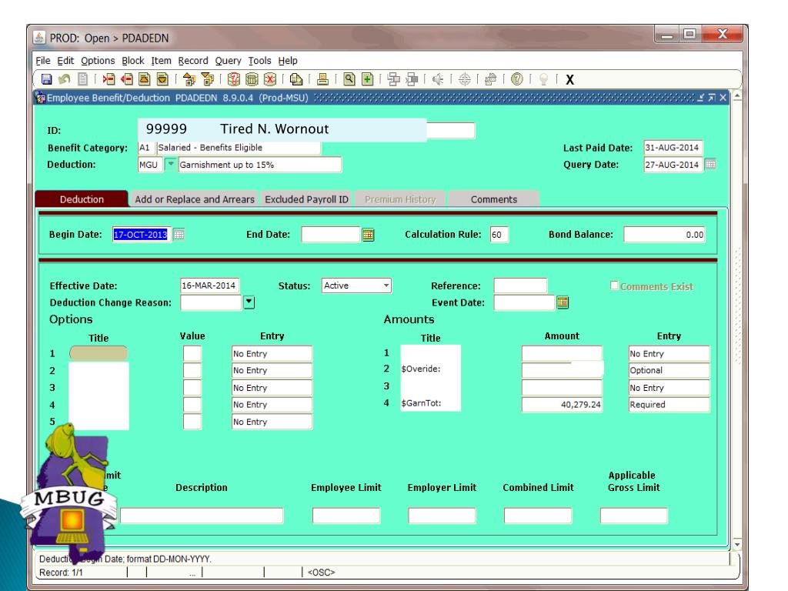788x591 pixels.
Task: Click the Employee Limit field
Action: point(346,516)
